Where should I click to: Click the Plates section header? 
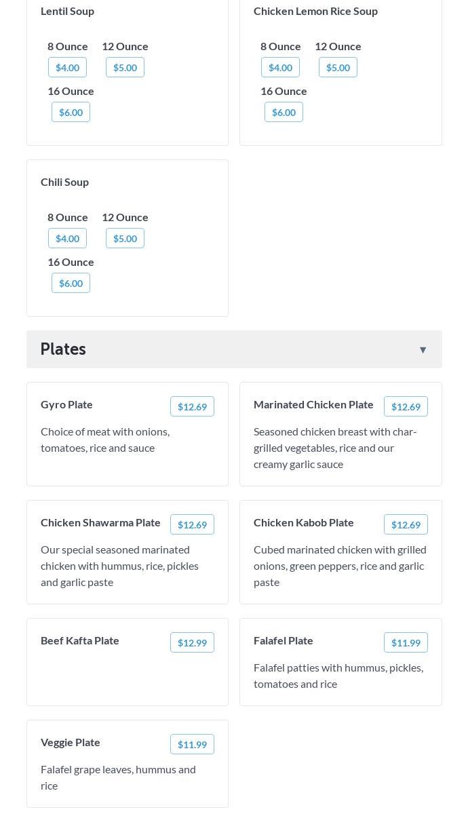[x=63, y=349]
